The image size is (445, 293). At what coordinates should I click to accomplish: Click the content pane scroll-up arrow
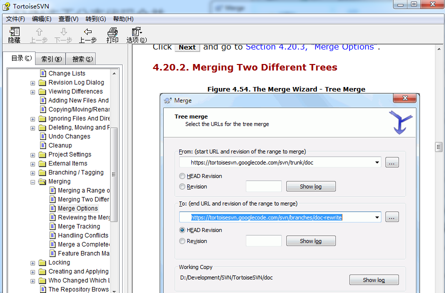[439, 48]
